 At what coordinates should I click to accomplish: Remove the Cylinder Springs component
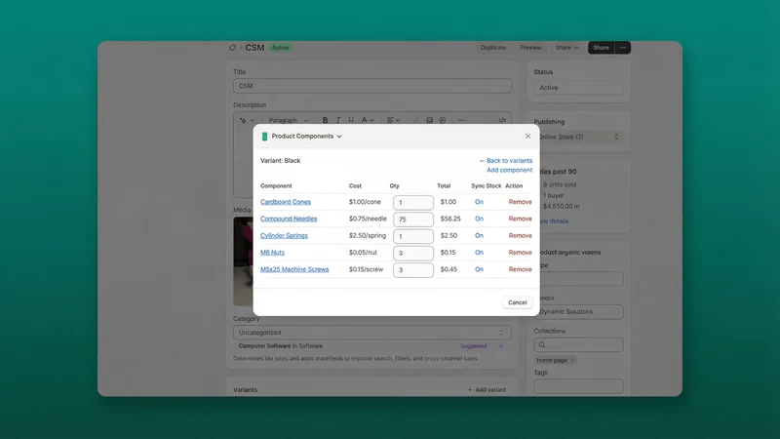[x=521, y=235]
